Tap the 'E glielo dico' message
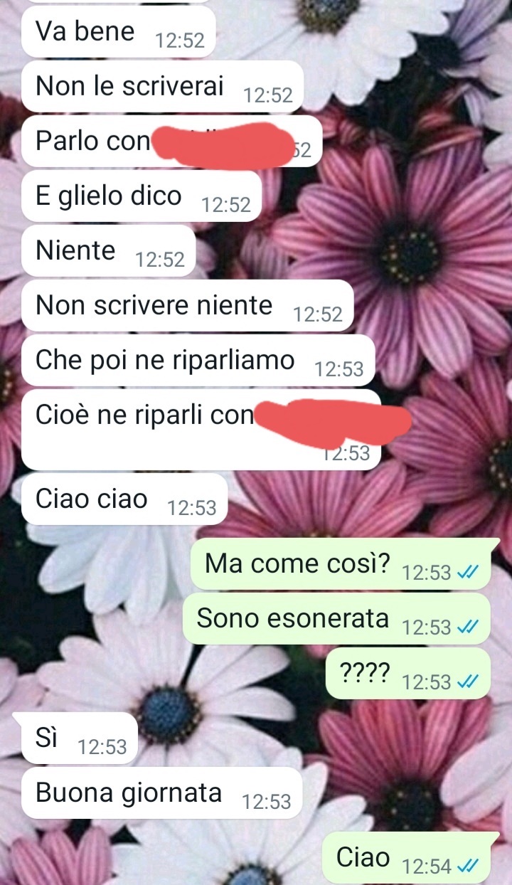The image size is (512, 885). click(x=142, y=196)
